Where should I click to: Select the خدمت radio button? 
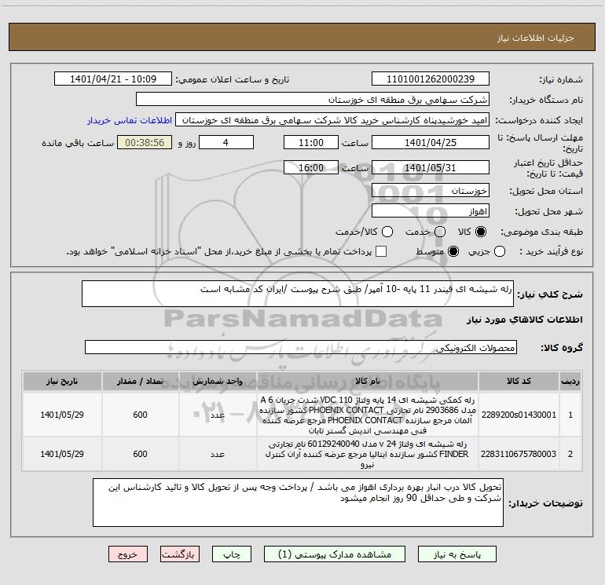[440, 232]
